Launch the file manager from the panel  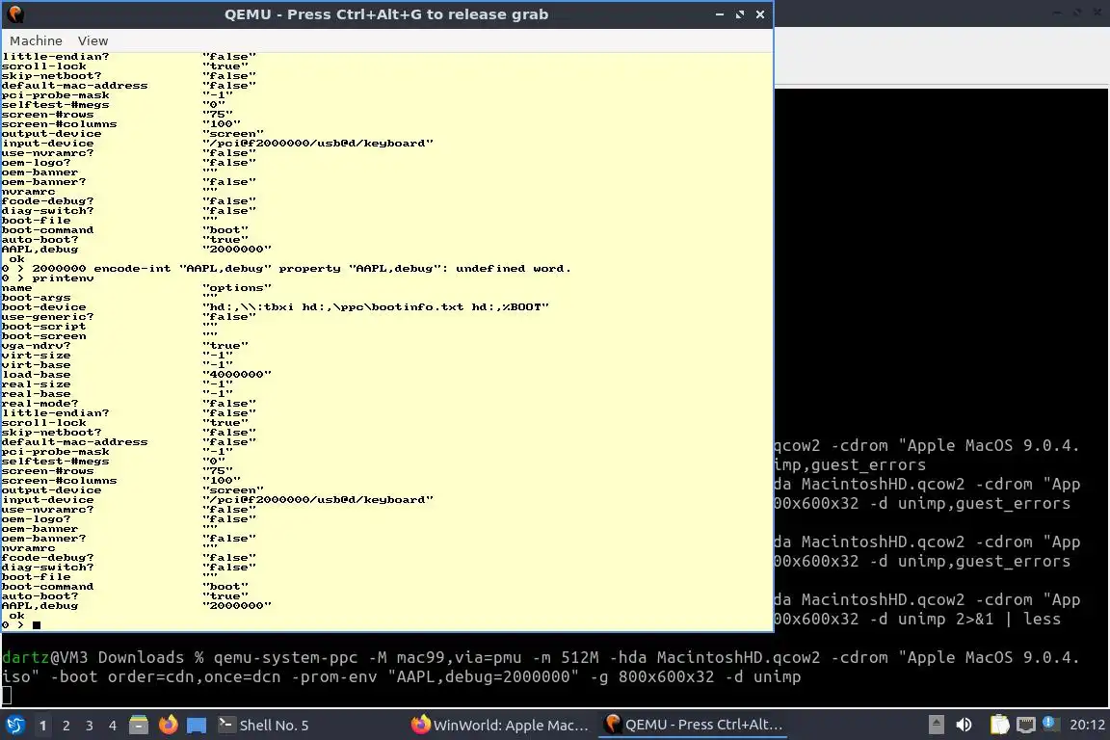(139, 726)
